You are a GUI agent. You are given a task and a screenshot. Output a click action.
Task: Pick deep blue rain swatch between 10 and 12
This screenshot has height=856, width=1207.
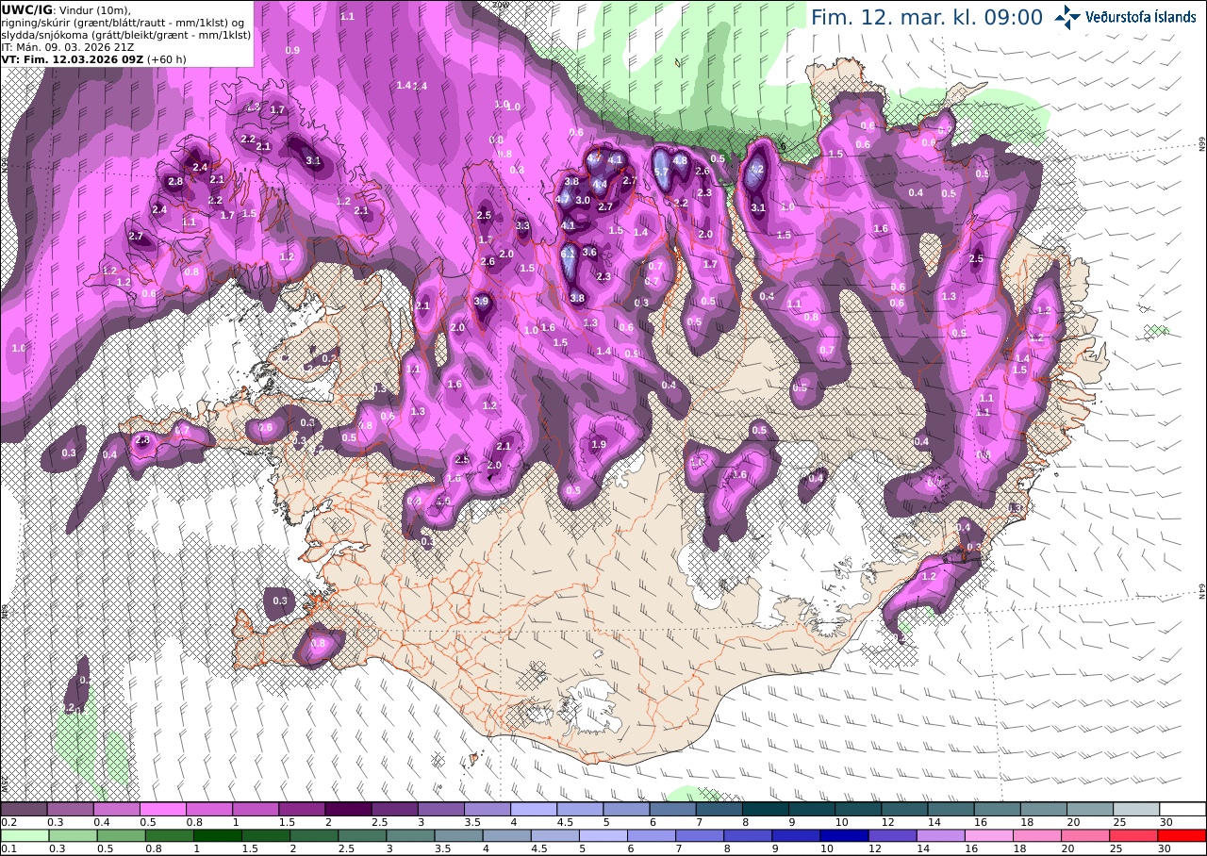click(x=845, y=835)
